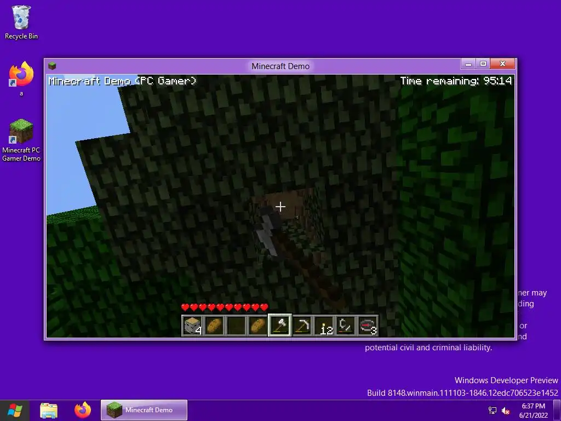
Task: Select the compass stack of 3
Action: (x=368, y=326)
